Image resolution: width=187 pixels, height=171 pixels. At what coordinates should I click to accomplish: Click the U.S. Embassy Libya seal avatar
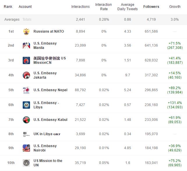26,105
